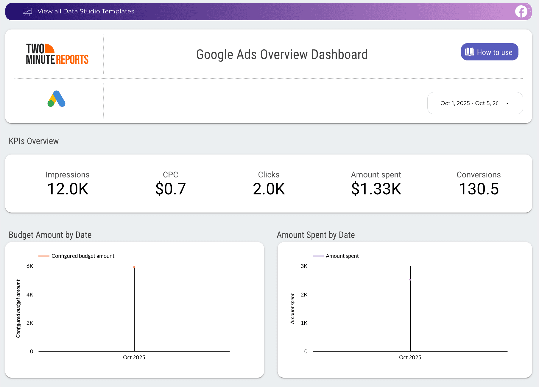This screenshot has width=539, height=387.
Task: Click the data point on Budget Amount chart
Action: point(134,267)
